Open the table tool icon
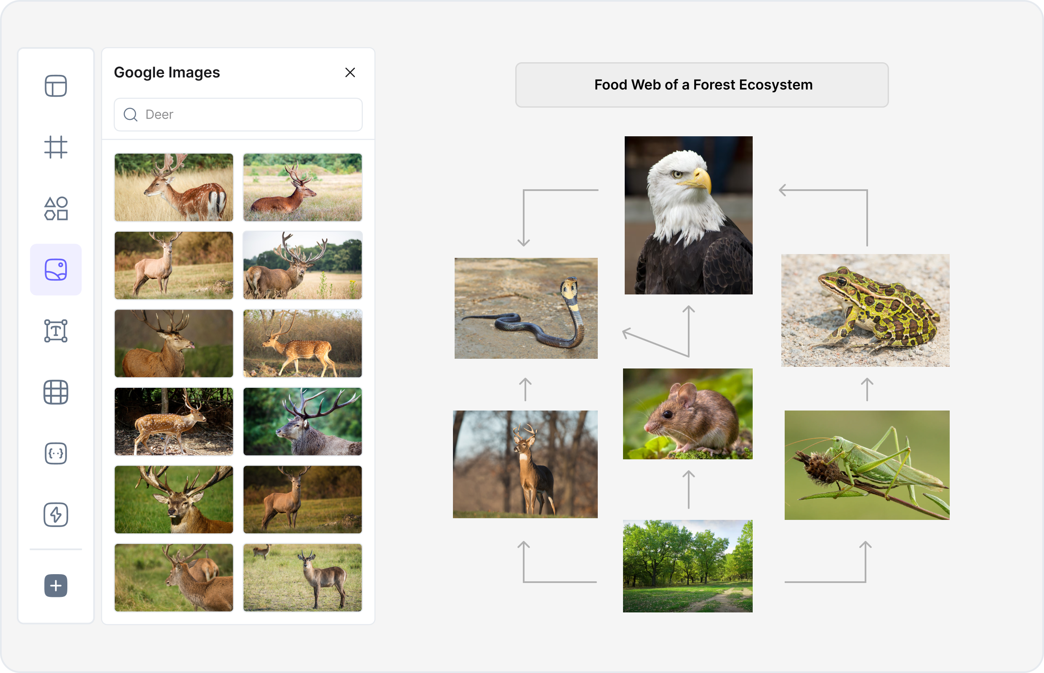The height and width of the screenshot is (673, 1044). (56, 392)
